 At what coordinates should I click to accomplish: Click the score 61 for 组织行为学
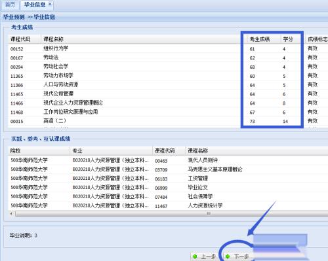[x=252, y=49]
